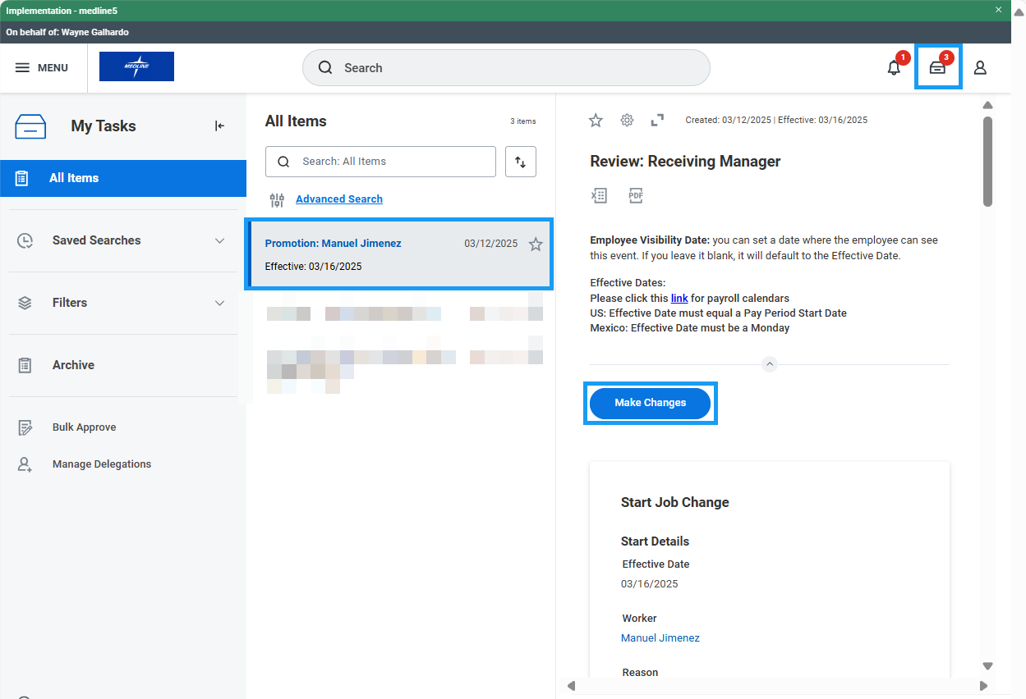Open the user profile icon
Viewport: 1026px width, 699px height.
[x=980, y=68]
